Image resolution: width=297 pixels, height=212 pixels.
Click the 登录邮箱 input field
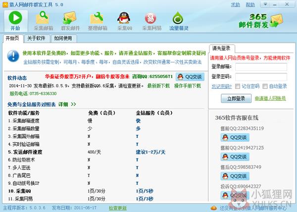click(x=261, y=66)
